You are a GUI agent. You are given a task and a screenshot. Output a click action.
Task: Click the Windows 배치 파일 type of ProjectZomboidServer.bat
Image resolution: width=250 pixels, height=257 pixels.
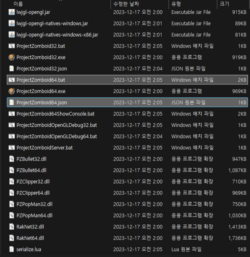coord(192,148)
